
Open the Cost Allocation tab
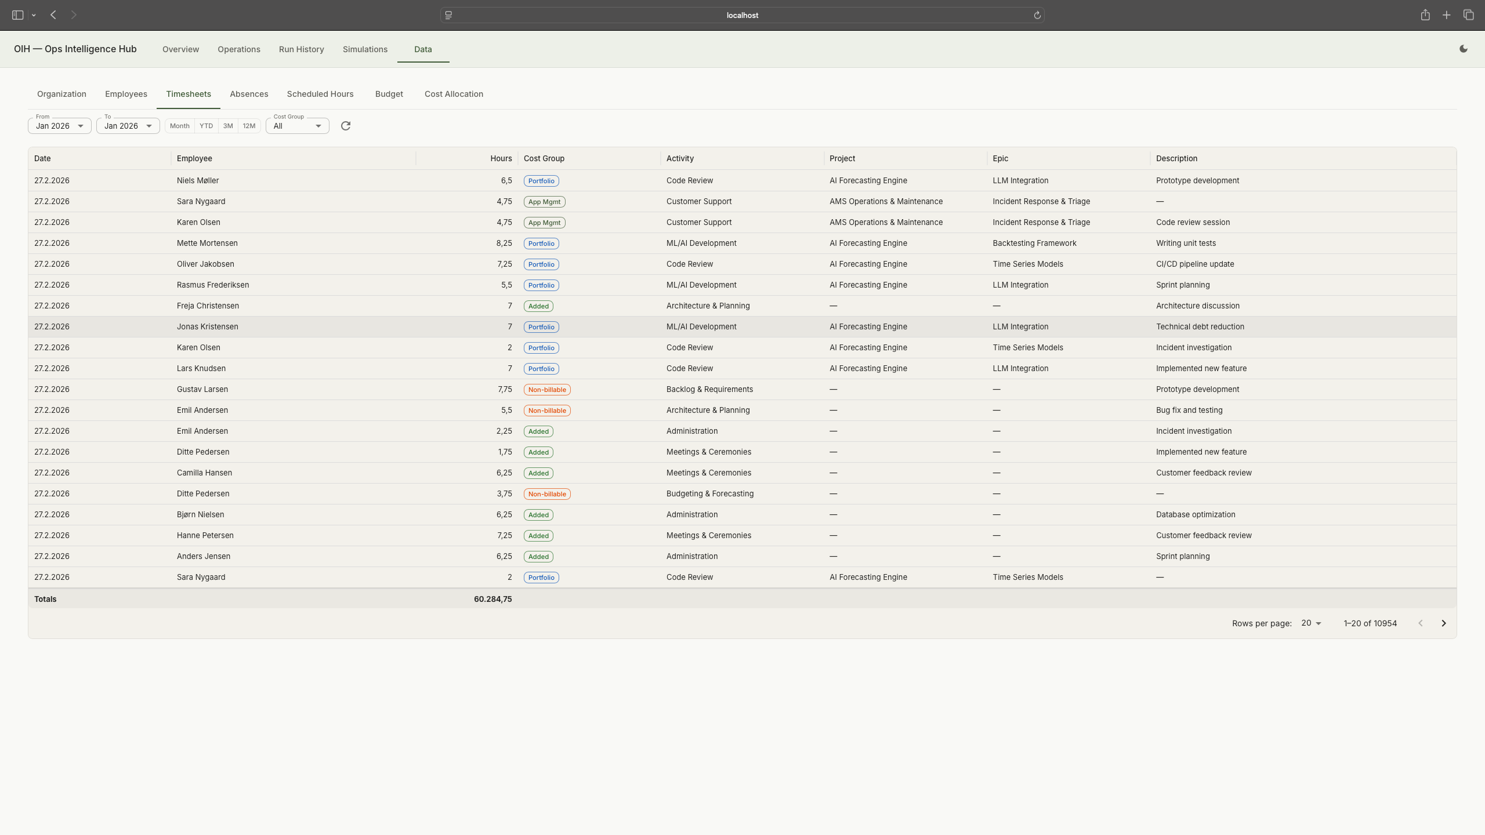(454, 94)
